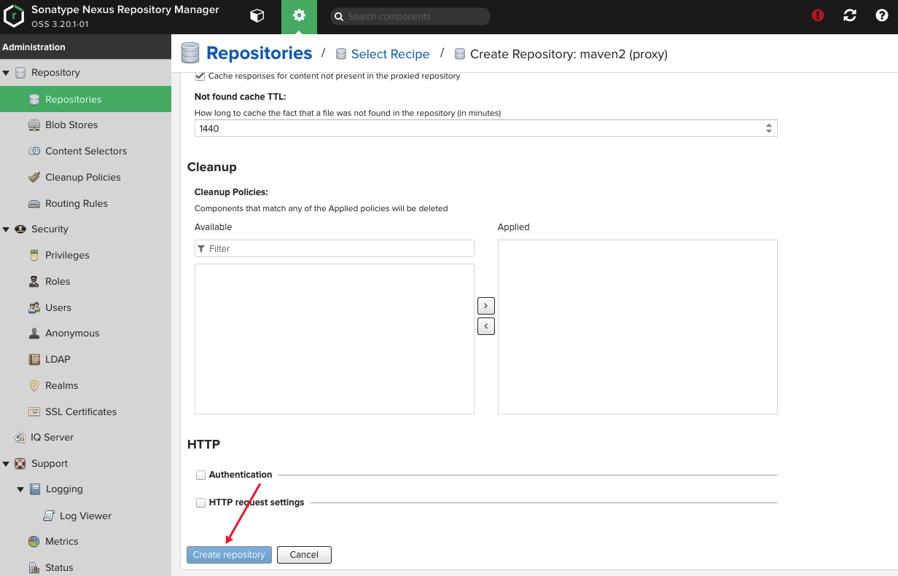Click the Create repository button

(229, 555)
